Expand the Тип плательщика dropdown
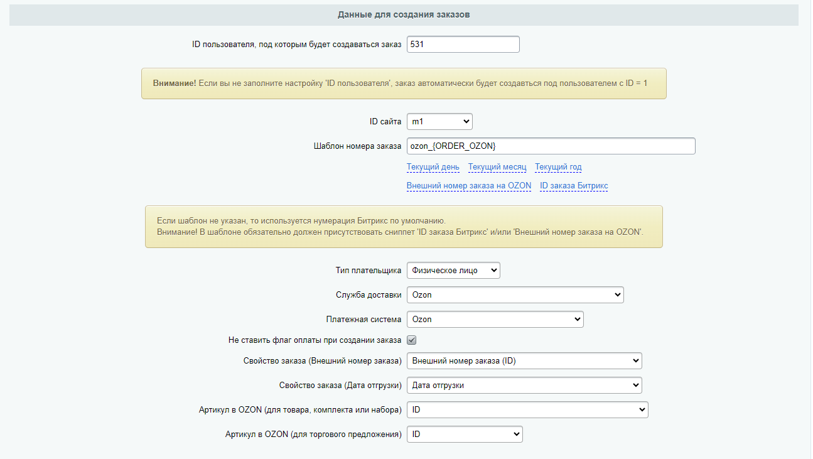 tap(453, 271)
